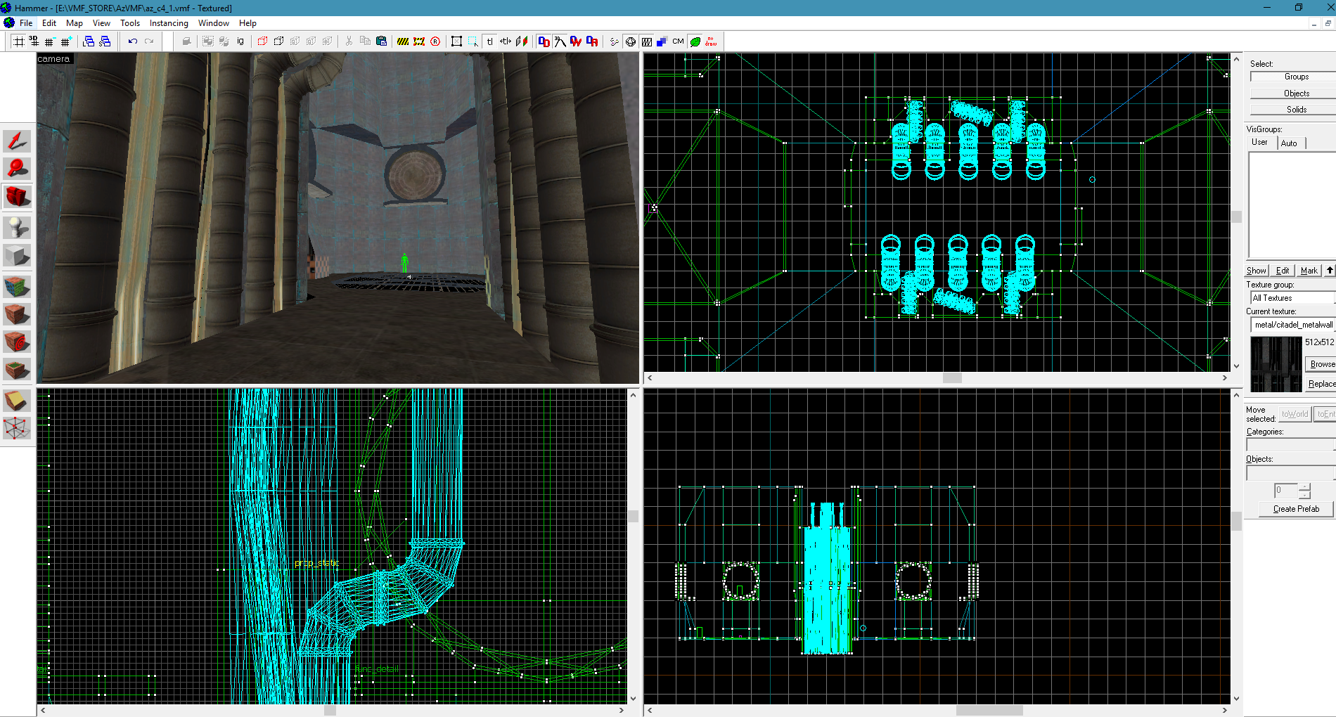The width and height of the screenshot is (1336, 717).
Task: Click the show helpers icon
Action: (615, 41)
